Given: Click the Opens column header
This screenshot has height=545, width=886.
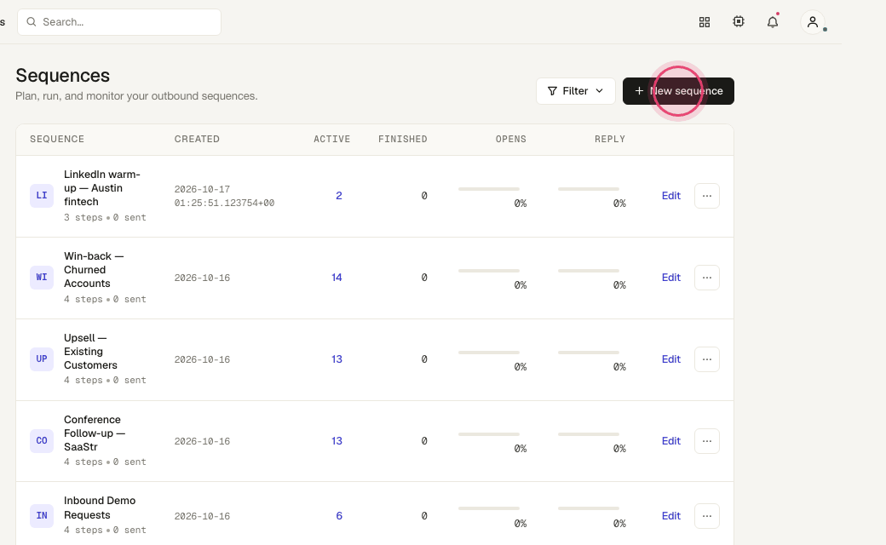Looking at the screenshot, I should (x=511, y=139).
